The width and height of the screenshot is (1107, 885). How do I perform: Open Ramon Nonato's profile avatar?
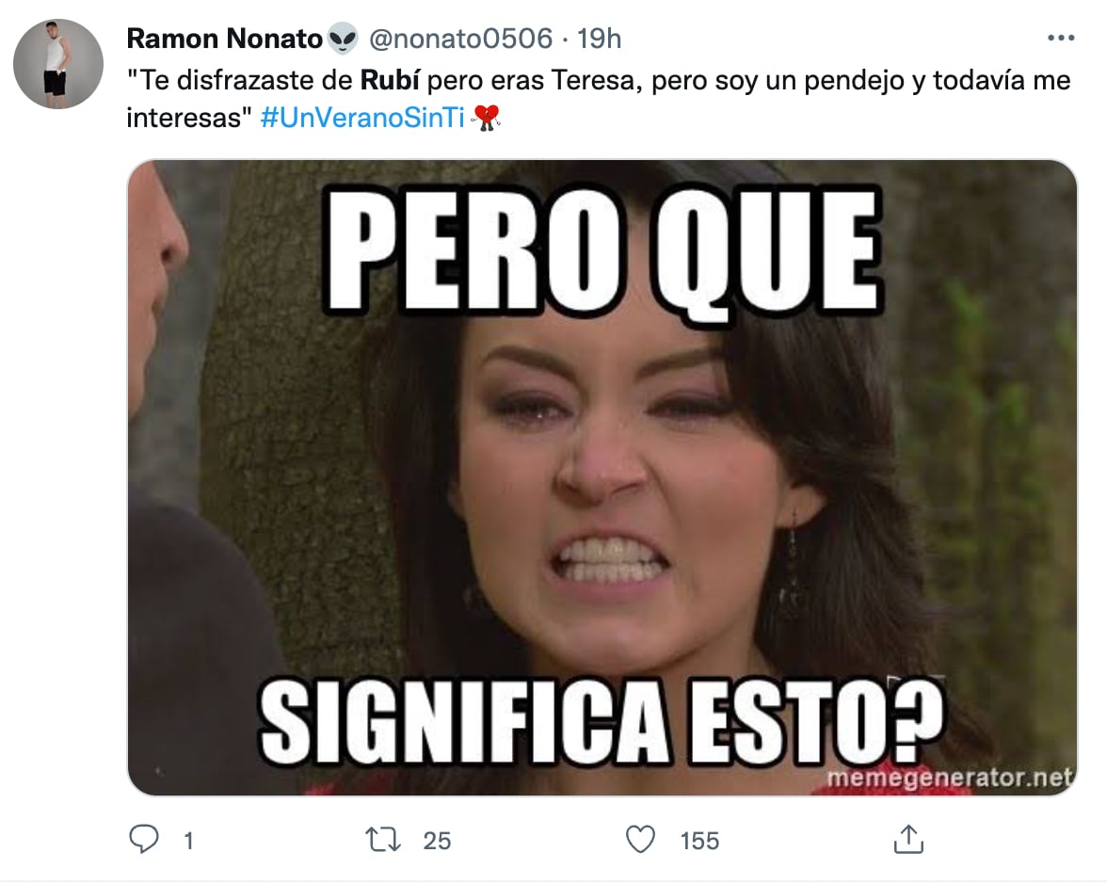click(58, 64)
